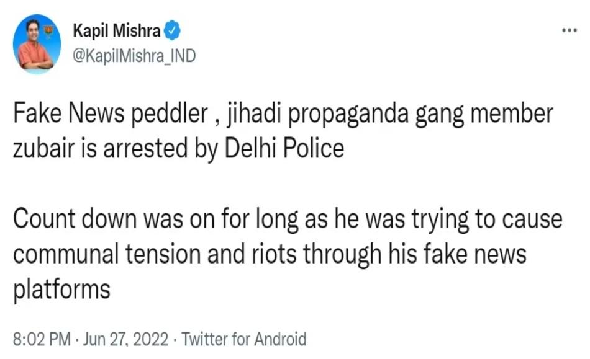Click the blue verified badge
This screenshot has width=590, height=359.
coord(171,30)
